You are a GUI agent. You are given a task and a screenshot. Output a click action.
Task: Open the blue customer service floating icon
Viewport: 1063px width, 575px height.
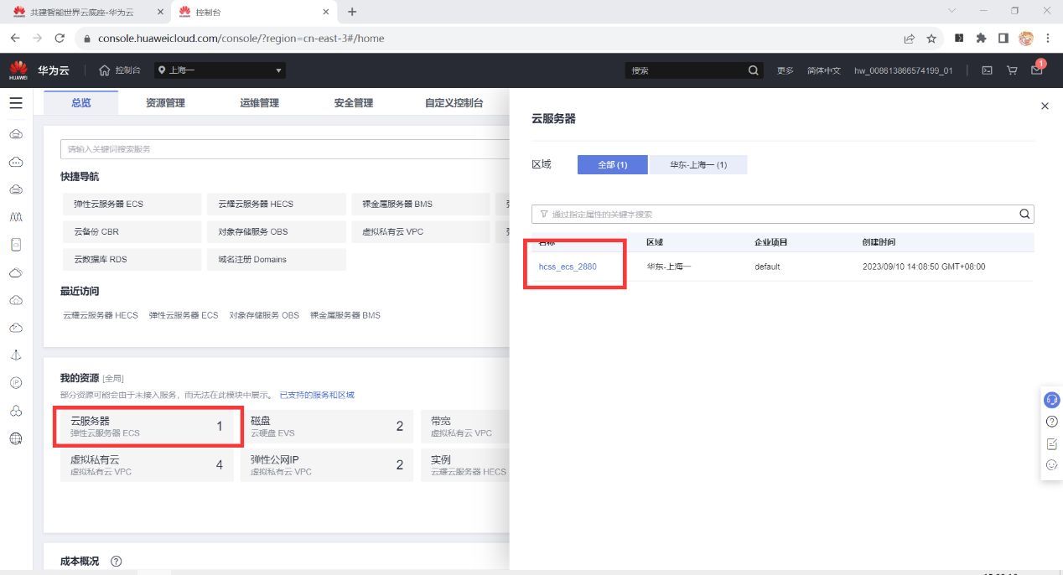(x=1051, y=400)
